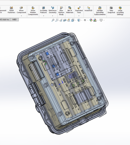The width and height of the screenshot is (130, 145).
Task: Toggle Hide/Show Items eye icon
Action: (x=85, y=20)
